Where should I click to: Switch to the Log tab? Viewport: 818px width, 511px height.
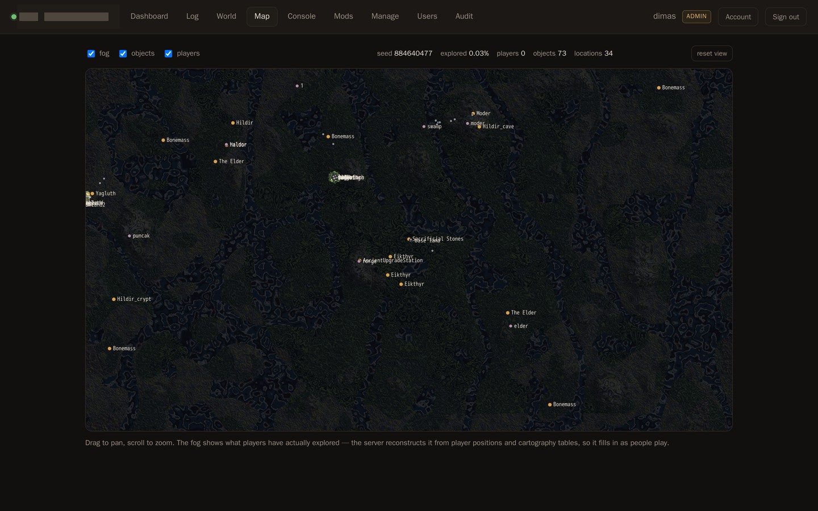pyautogui.click(x=193, y=16)
